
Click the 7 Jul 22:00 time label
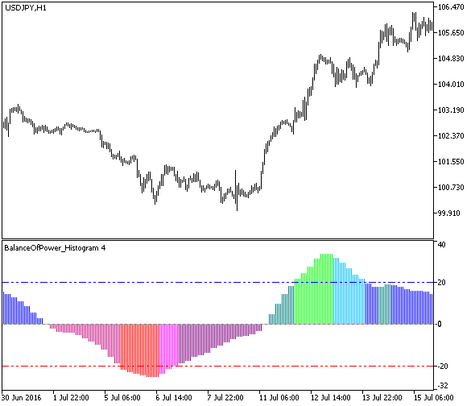tap(225, 398)
